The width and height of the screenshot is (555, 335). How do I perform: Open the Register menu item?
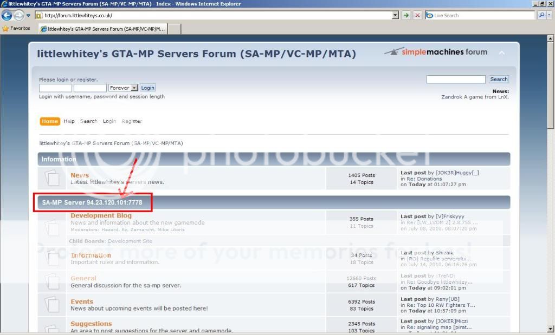coord(132,121)
